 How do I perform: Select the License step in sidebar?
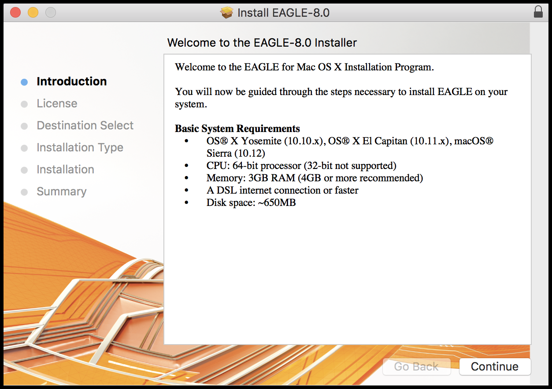57,103
